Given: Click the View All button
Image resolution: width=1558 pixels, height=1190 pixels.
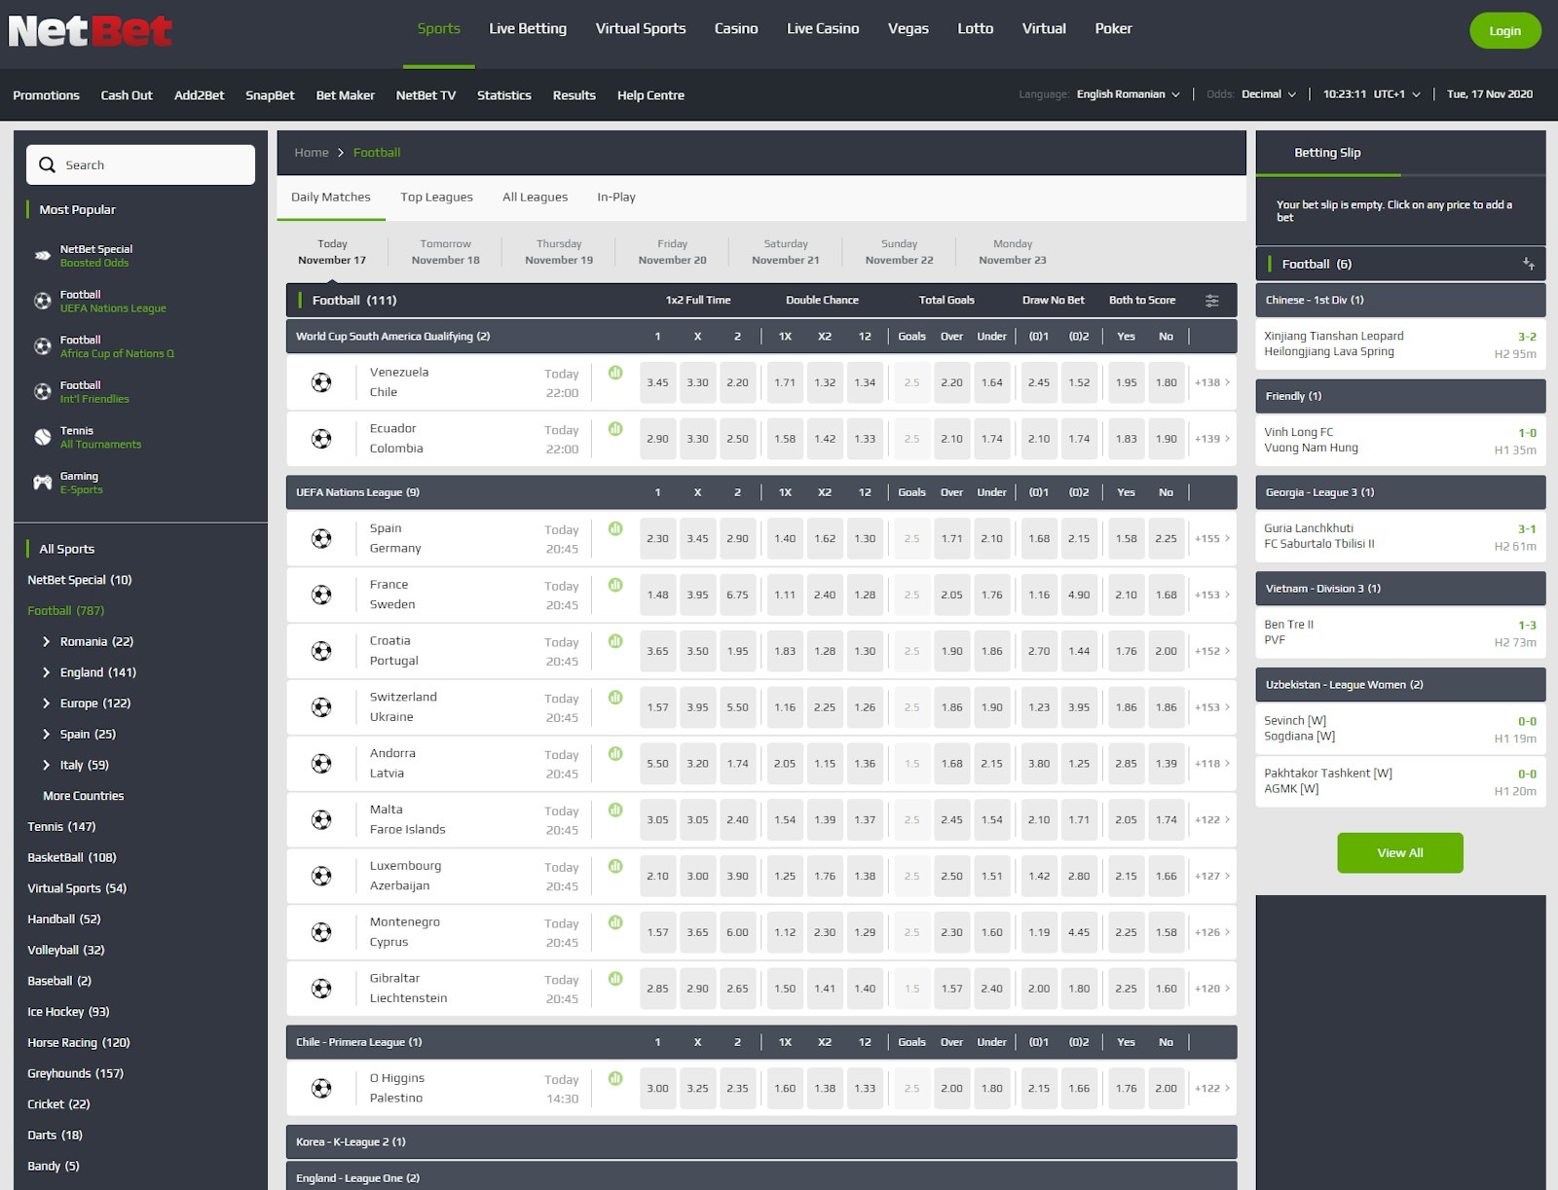Looking at the screenshot, I should (x=1399, y=853).
